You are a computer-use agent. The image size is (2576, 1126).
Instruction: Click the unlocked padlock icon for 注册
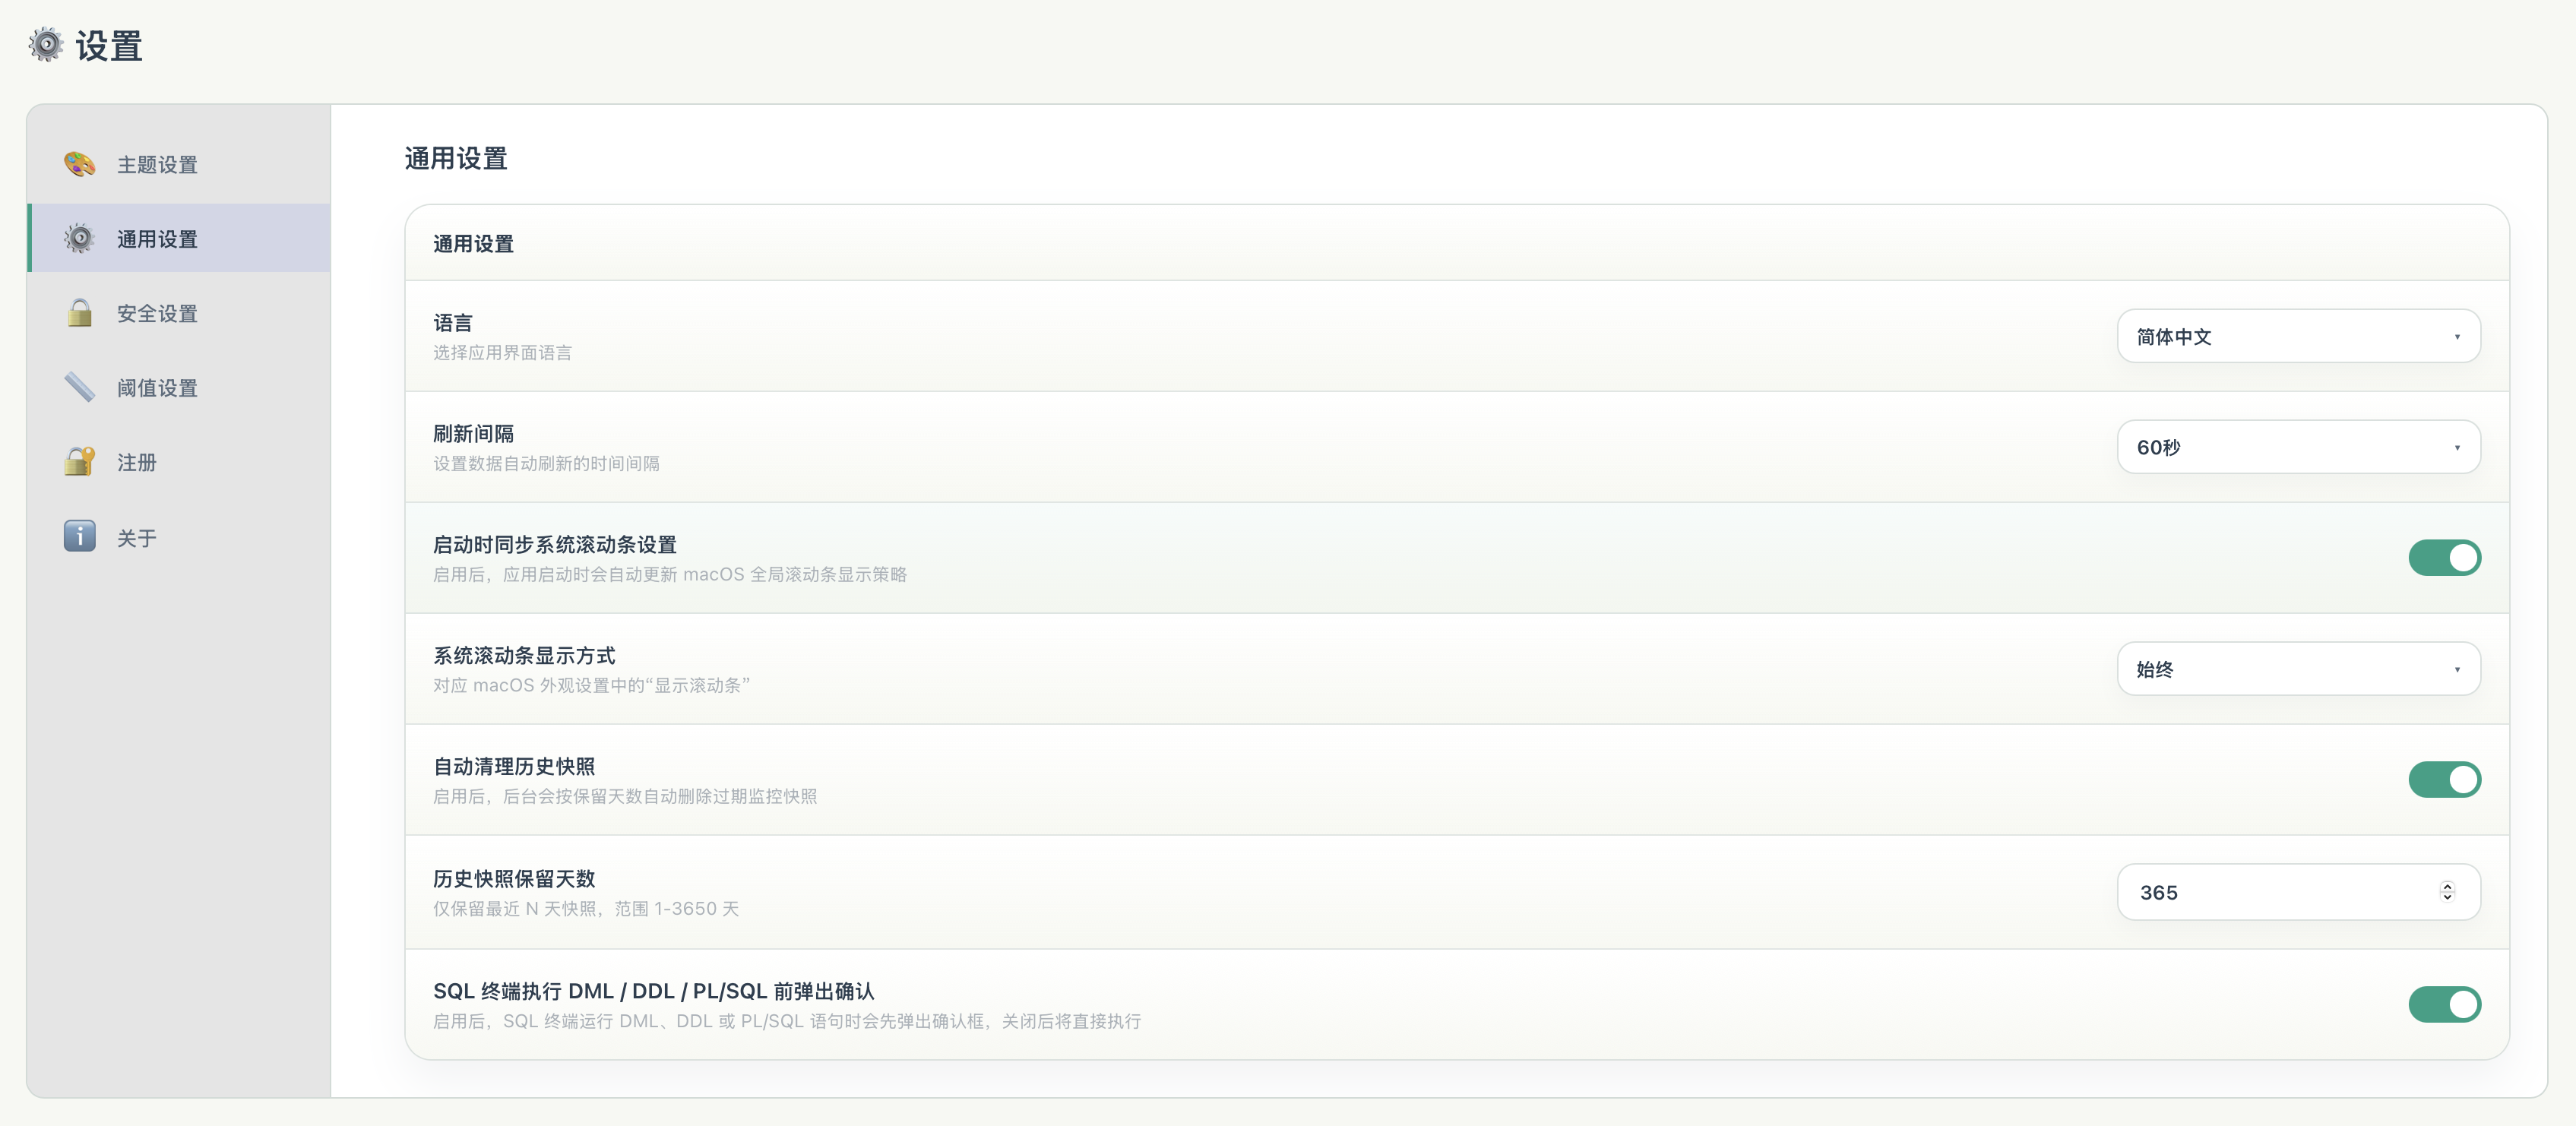79,461
